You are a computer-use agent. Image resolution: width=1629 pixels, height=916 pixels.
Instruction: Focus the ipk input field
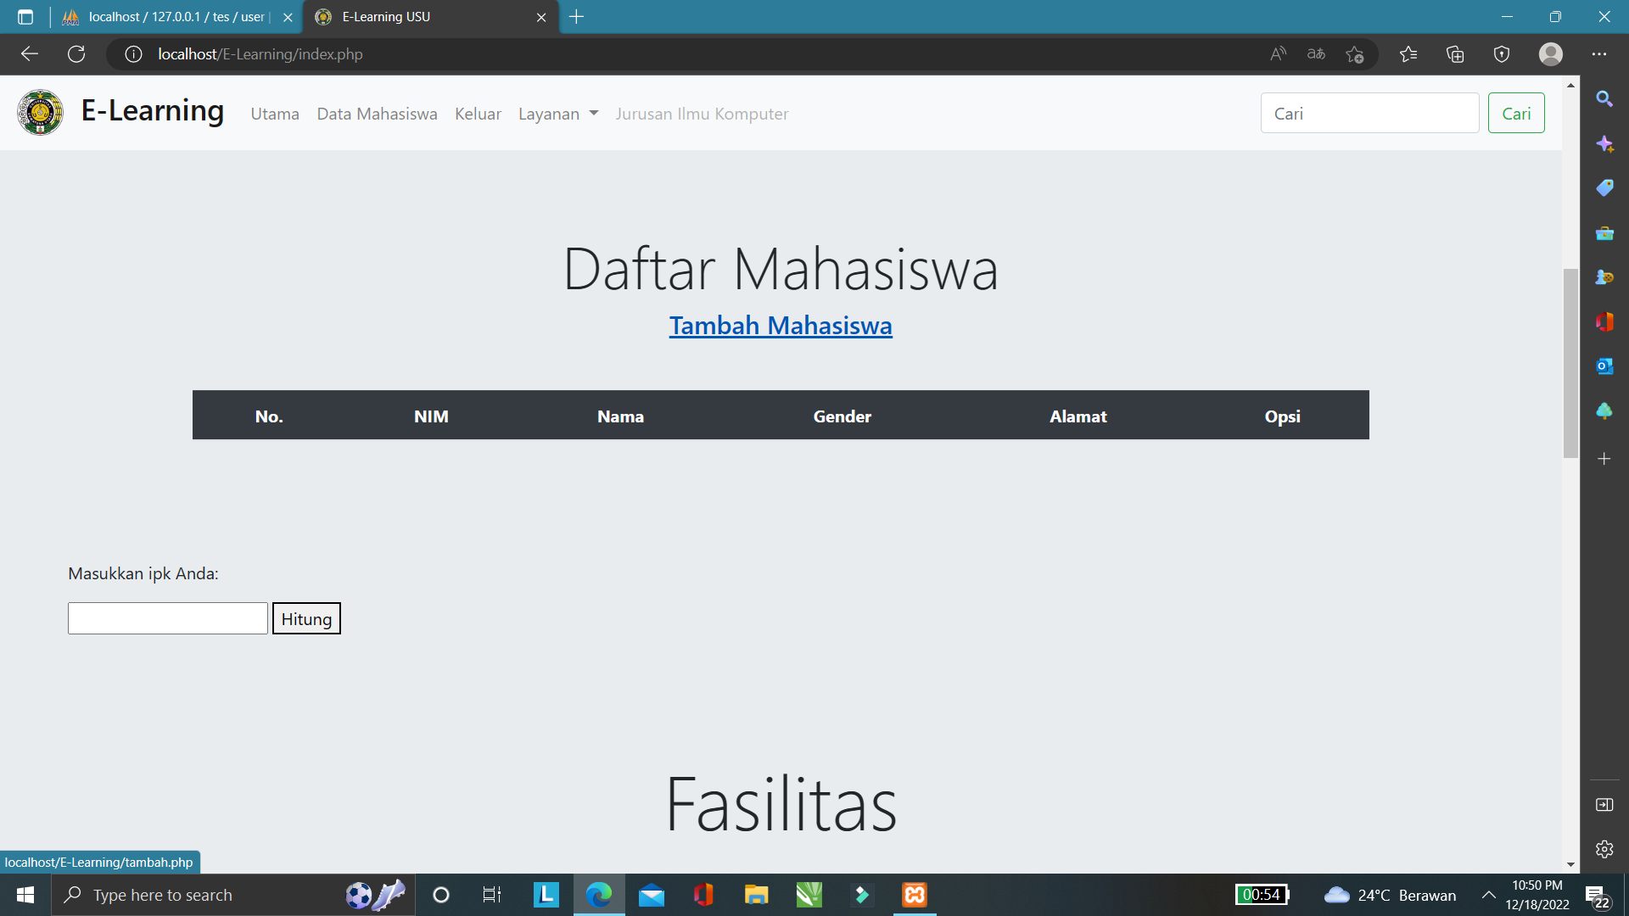point(168,618)
